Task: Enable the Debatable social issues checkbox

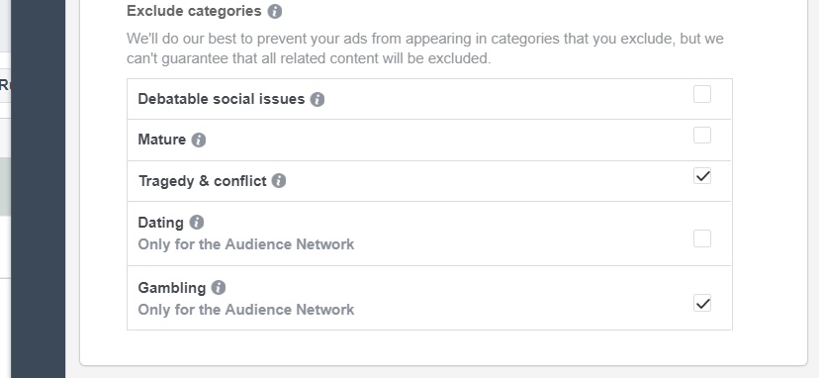Action: (x=702, y=94)
